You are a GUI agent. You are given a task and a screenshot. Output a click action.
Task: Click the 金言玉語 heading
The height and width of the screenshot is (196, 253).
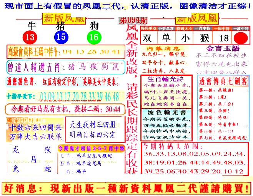223,48
